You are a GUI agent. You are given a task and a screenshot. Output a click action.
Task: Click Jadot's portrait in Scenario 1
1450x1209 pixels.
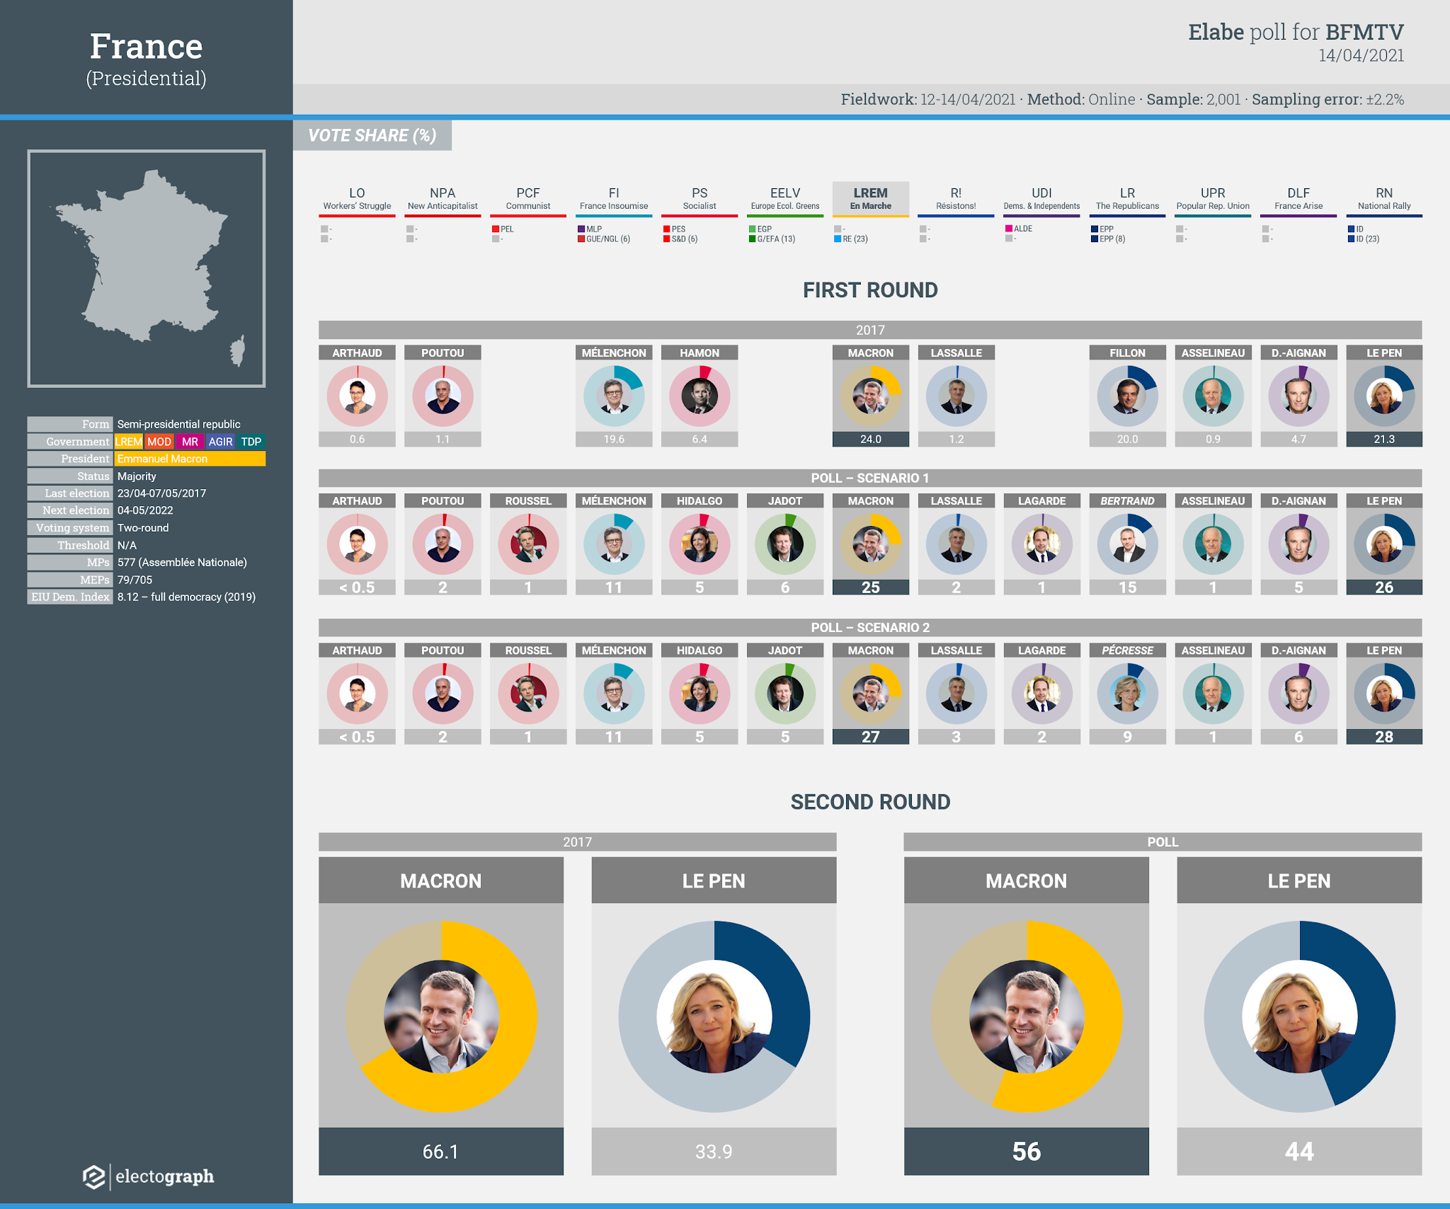click(784, 544)
